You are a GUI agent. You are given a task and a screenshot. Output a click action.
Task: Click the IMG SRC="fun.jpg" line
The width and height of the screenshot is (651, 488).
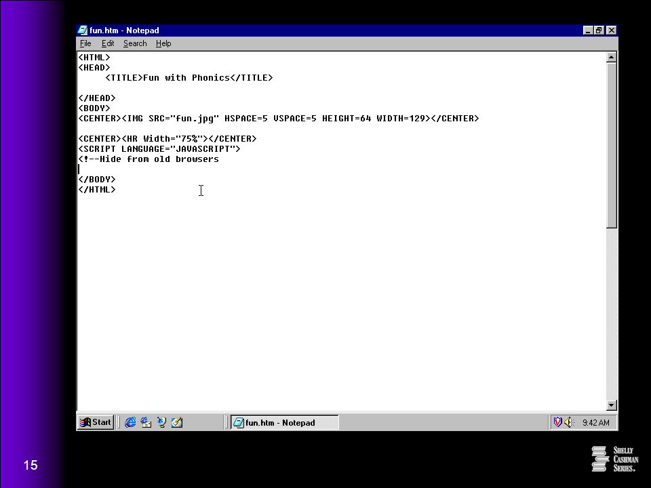279,118
